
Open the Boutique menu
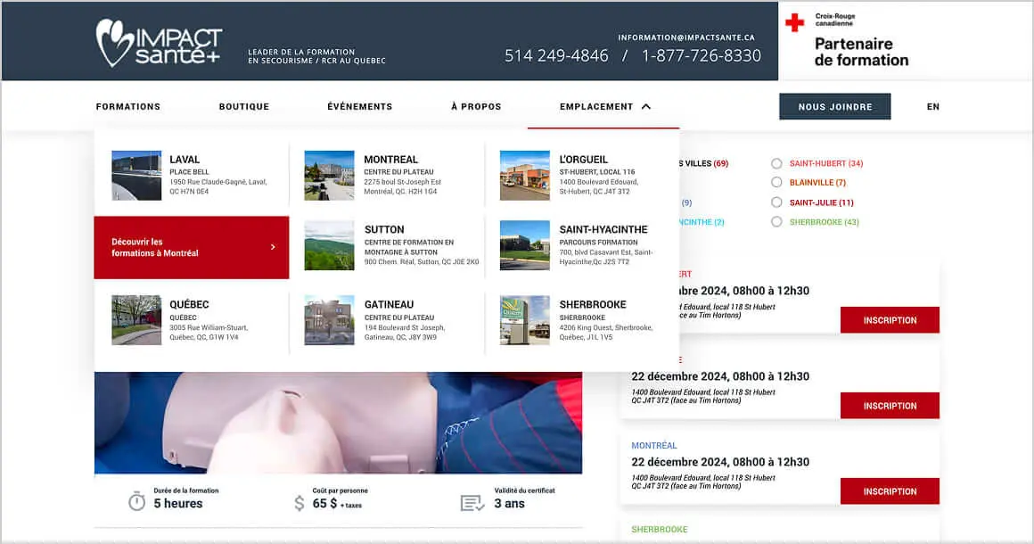pos(244,106)
